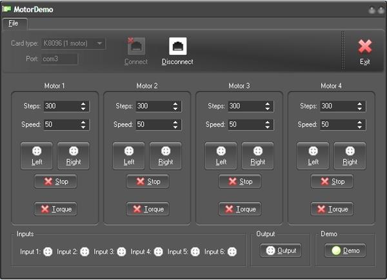Click the red Exit cross icon
The width and height of the screenshot is (387, 280).
point(365,46)
